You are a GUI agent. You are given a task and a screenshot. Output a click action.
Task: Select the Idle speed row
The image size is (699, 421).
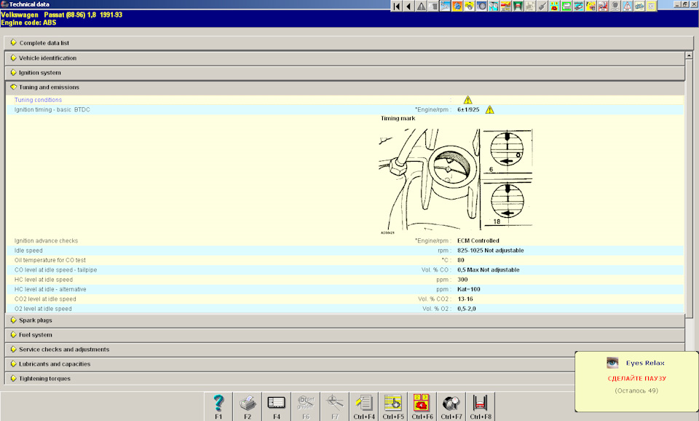345,251
